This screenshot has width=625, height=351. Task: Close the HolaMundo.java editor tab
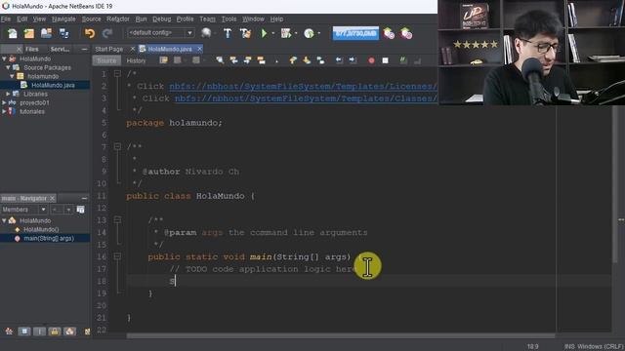click(199, 49)
